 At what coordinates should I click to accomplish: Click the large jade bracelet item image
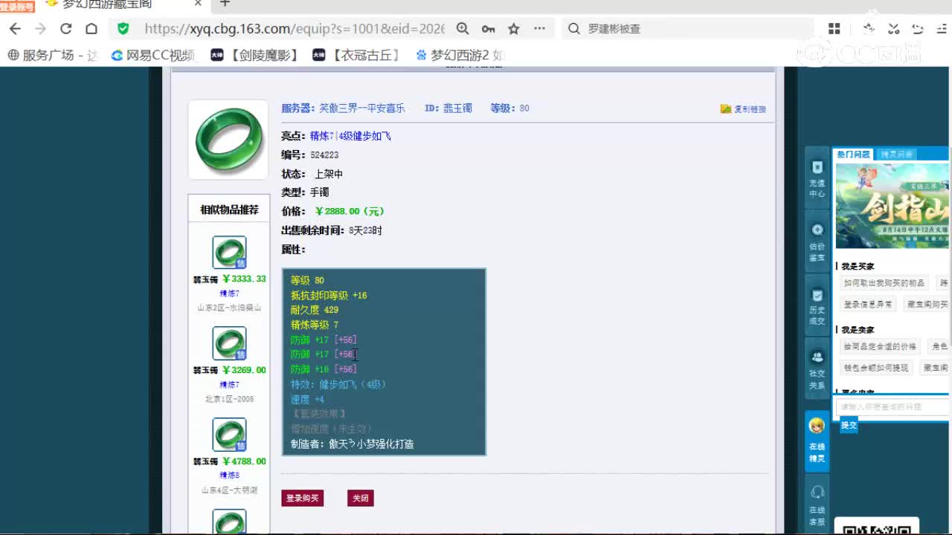(x=228, y=140)
